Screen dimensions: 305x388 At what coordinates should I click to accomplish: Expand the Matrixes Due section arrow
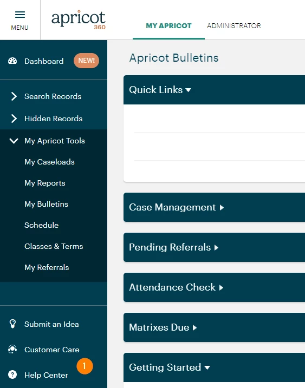point(194,327)
